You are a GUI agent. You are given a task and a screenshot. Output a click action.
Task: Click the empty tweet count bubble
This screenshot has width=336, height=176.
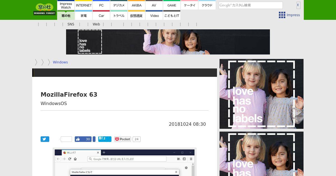point(66,139)
